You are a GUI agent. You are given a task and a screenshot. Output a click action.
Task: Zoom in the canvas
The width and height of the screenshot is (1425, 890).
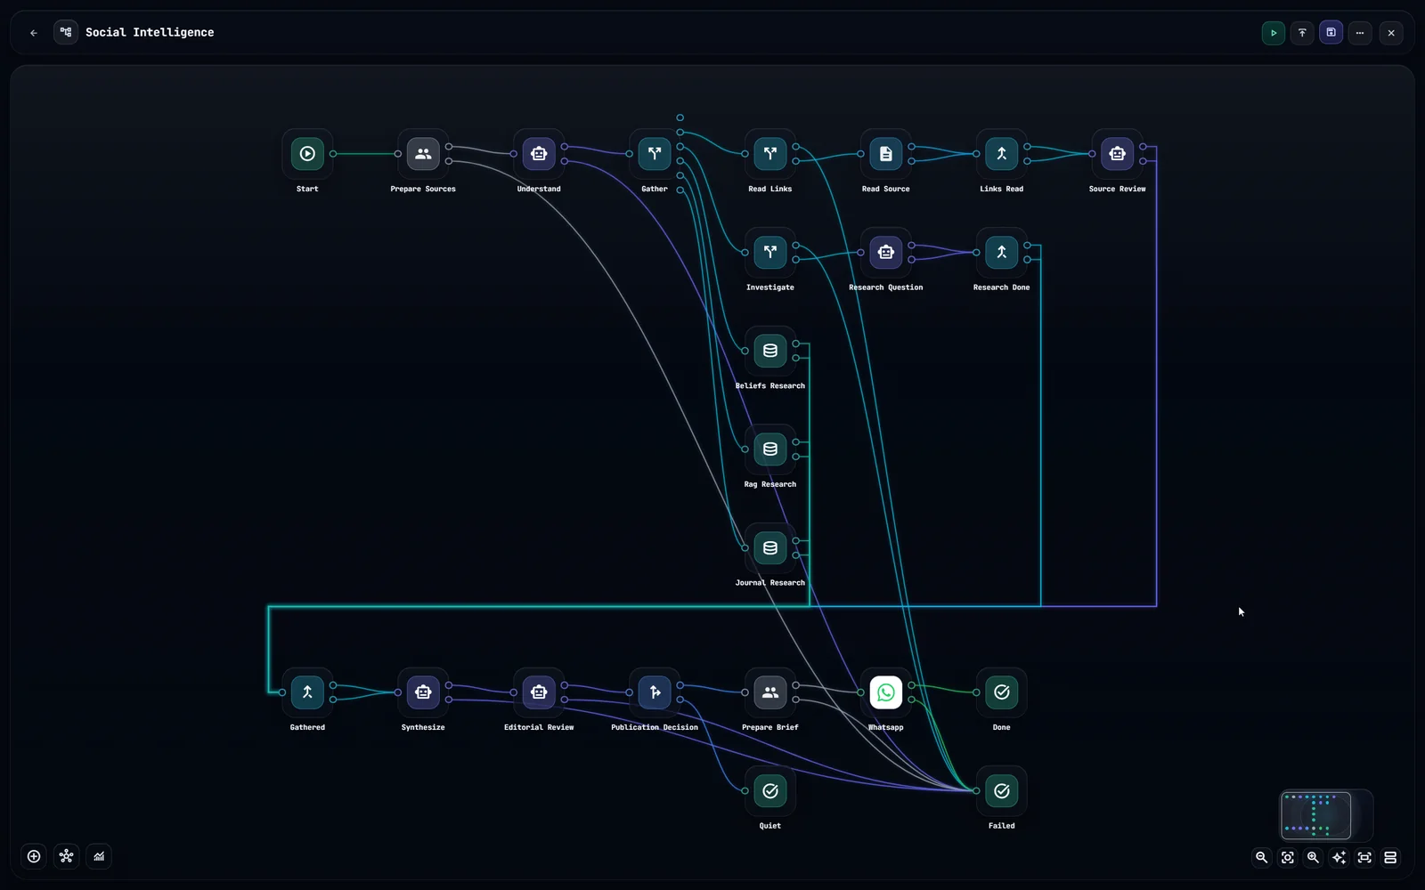pyautogui.click(x=1313, y=858)
